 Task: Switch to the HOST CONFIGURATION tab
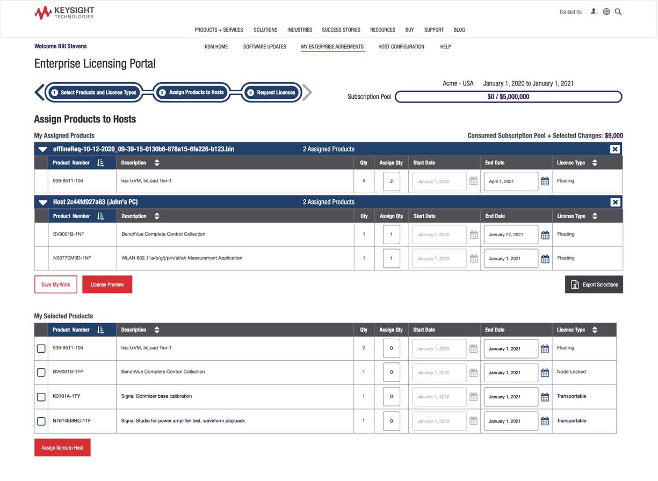[401, 47]
